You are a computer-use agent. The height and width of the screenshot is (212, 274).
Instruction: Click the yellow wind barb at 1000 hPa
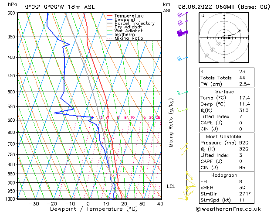pyautogui.click(x=183, y=199)
